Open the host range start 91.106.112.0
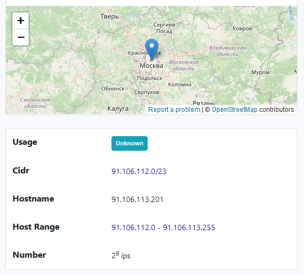Viewport: 304px width, 275px height. 133,227
